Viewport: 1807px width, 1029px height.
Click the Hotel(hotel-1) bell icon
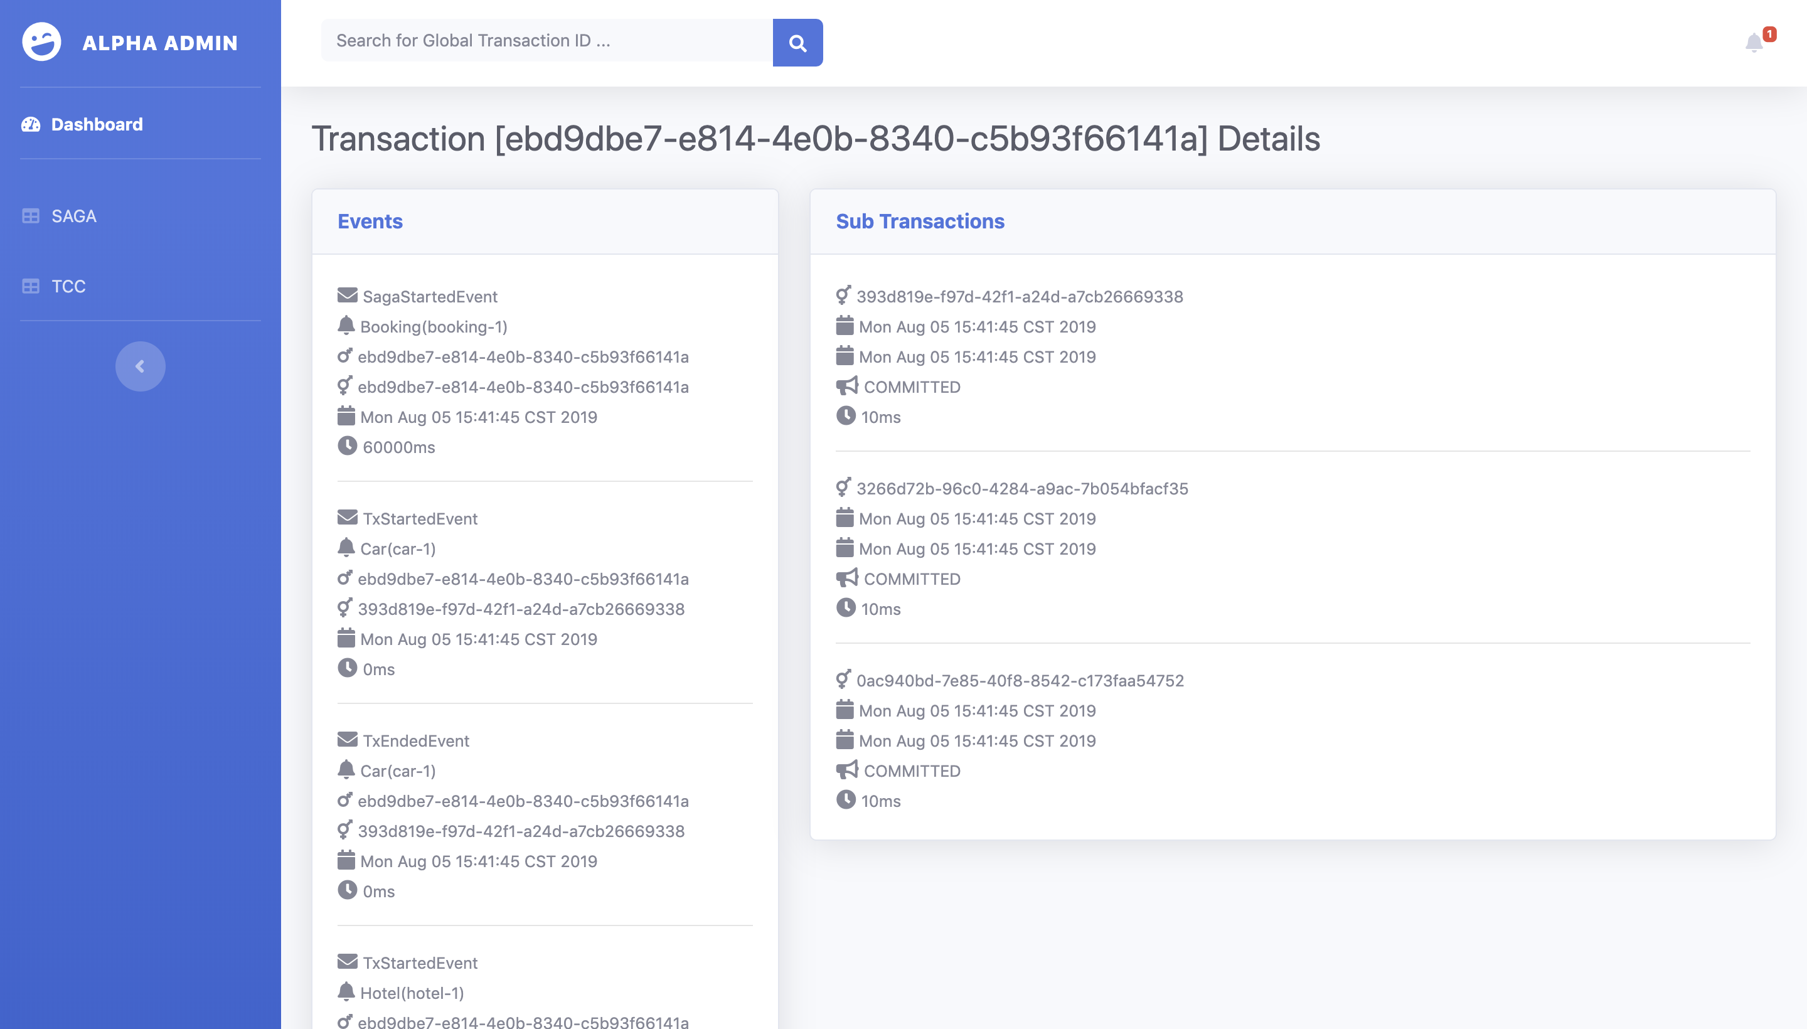(x=346, y=991)
